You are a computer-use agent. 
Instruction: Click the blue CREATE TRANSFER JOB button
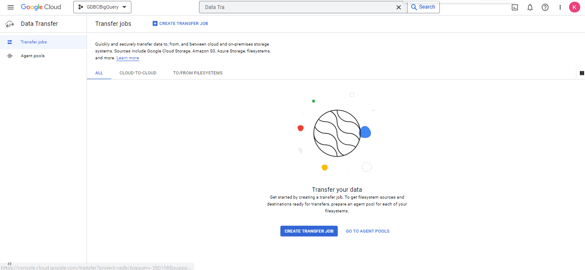click(x=309, y=231)
